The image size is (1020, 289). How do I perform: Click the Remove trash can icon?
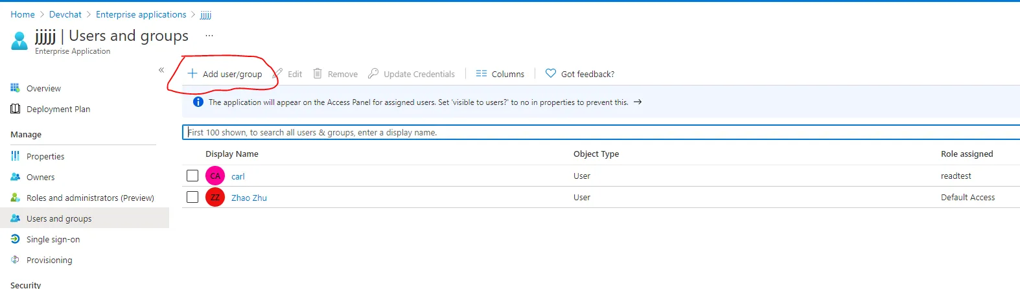[318, 74]
